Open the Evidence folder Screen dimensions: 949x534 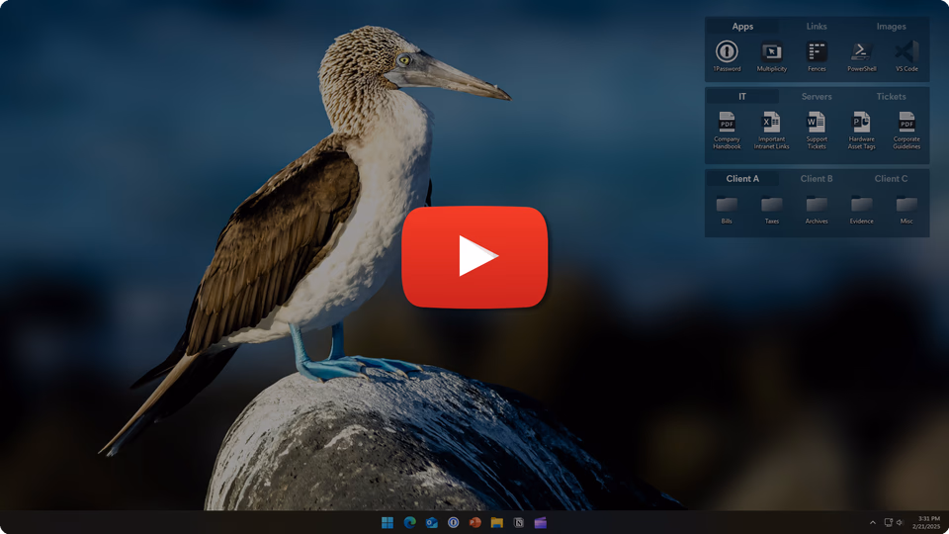point(861,210)
